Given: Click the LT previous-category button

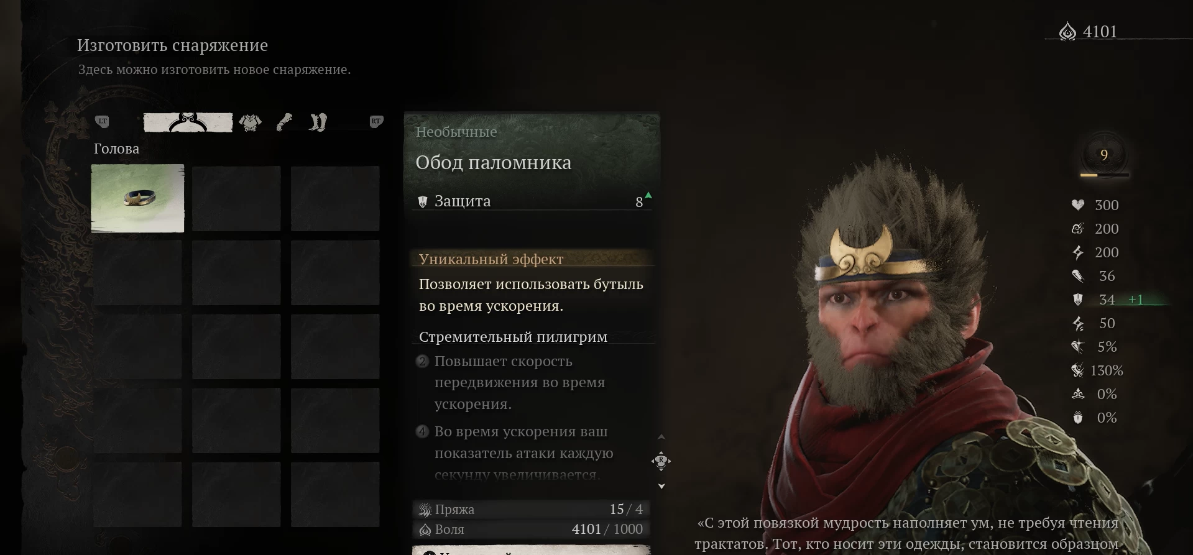Looking at the screenshot, I should pos(103,121).
